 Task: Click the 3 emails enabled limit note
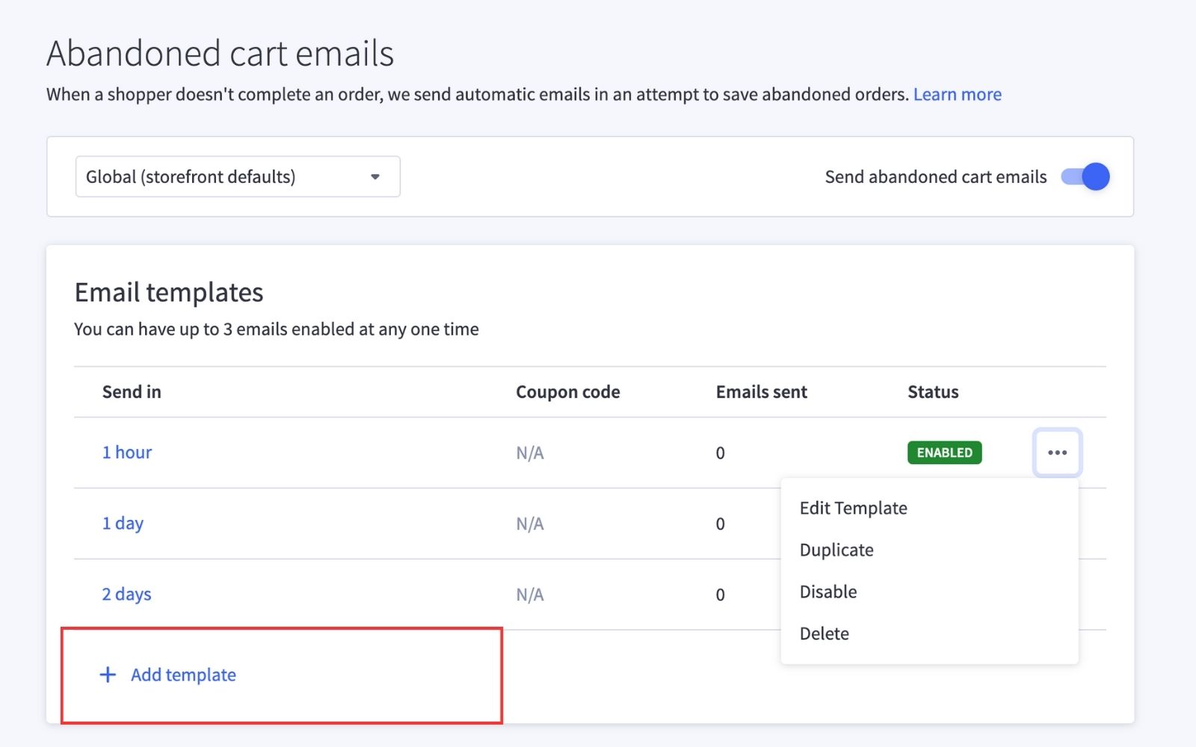pyautogui.click(x=277, y=329)
